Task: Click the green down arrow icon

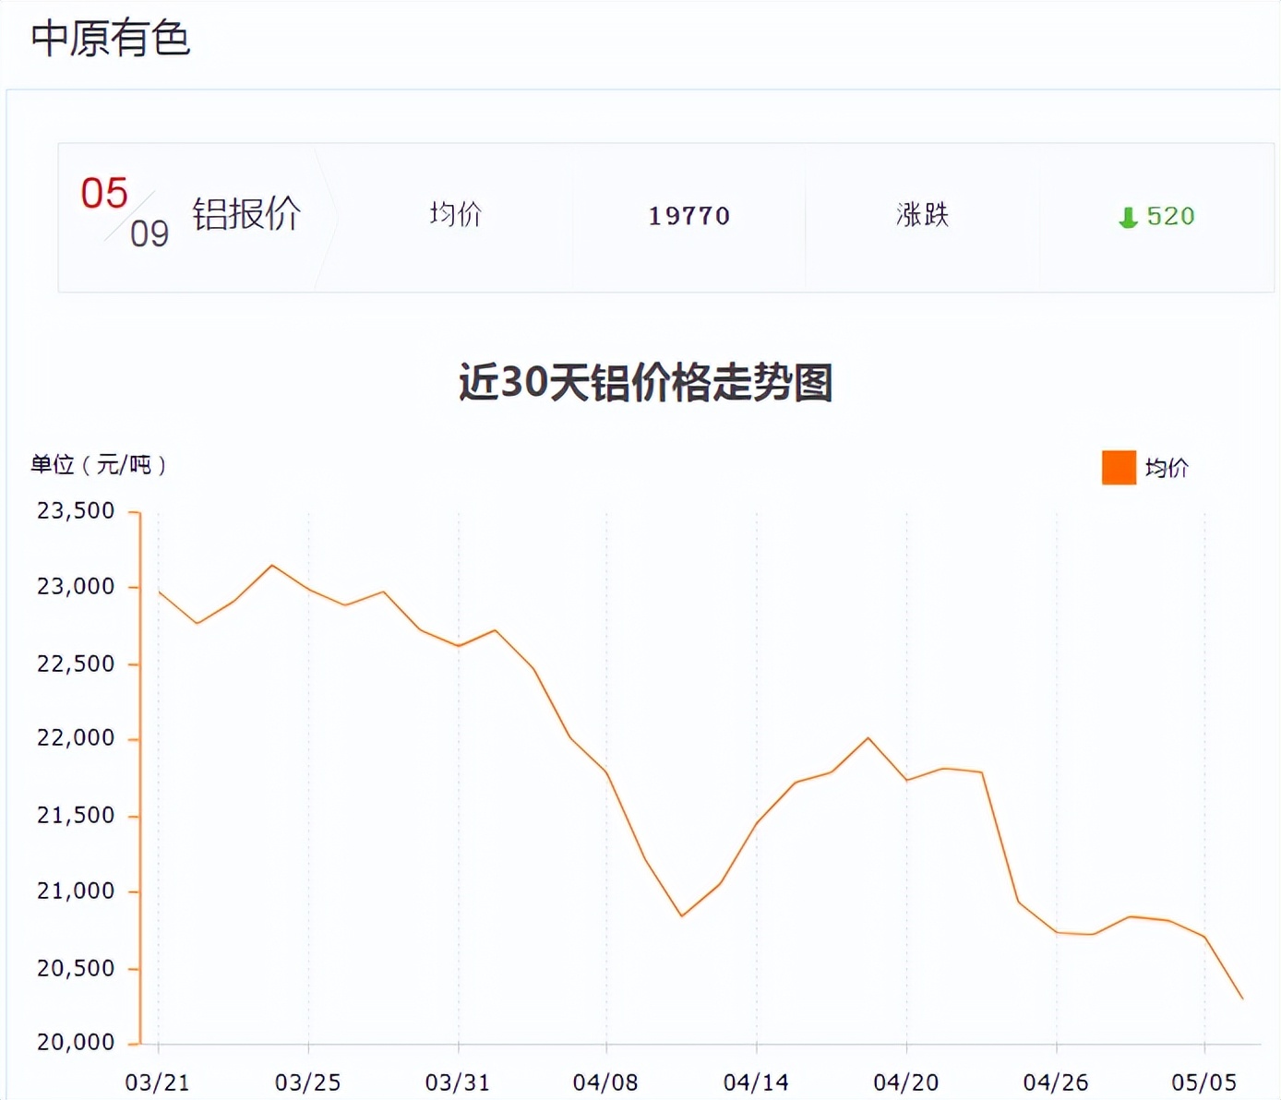Action: [x=1128, y=218]
